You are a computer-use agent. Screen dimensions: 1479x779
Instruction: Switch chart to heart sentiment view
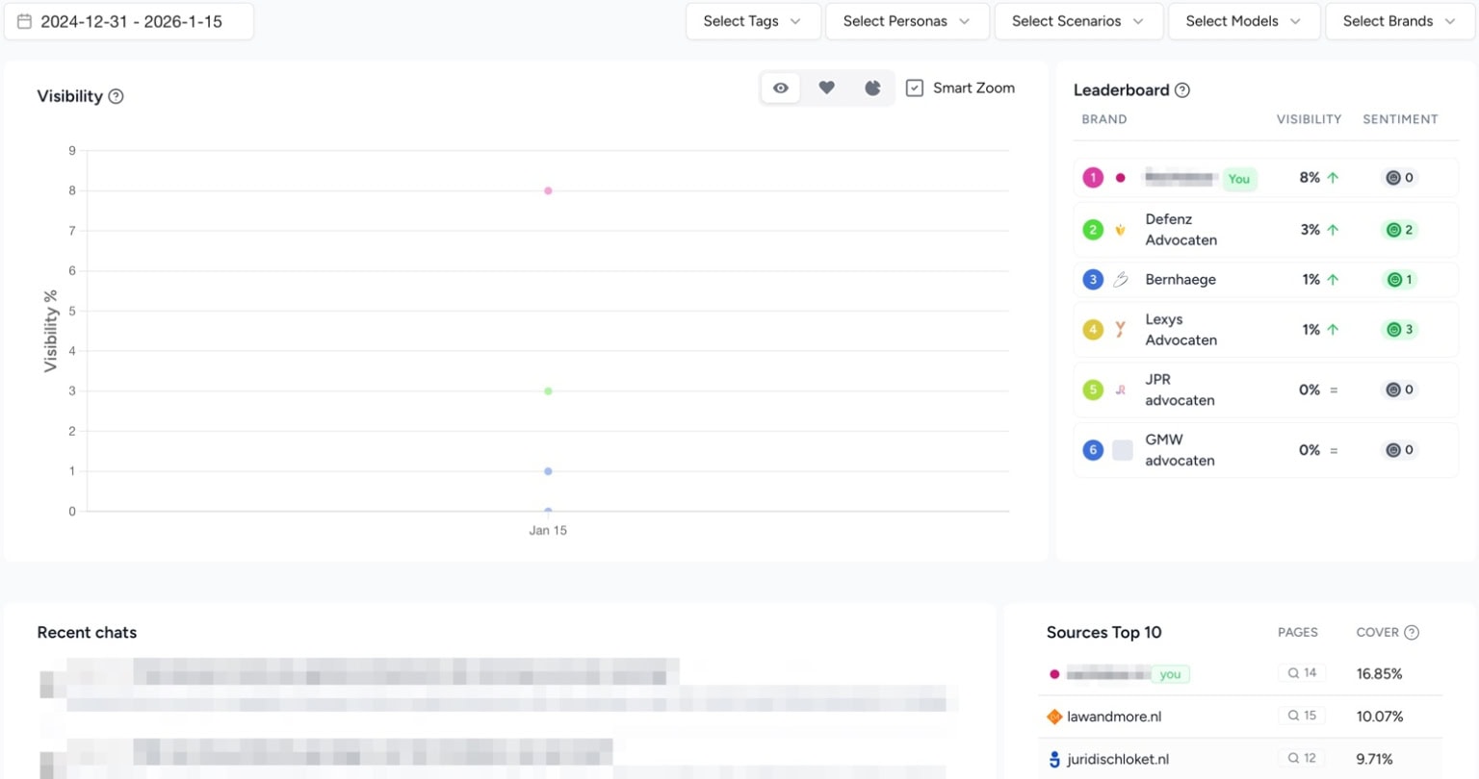pos(826,88)
